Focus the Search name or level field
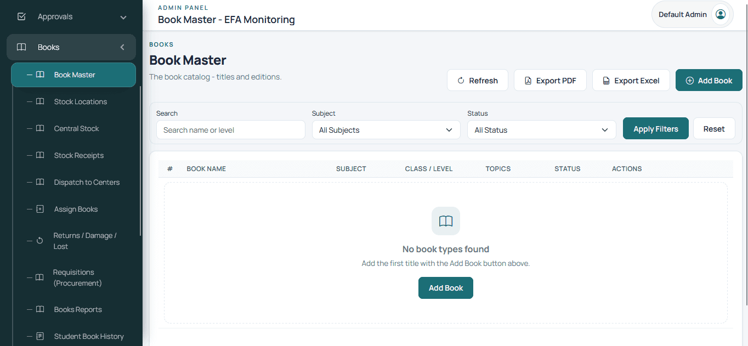This screenshot has width=748, height=346. pyautogui.click(x=231, y=130)
